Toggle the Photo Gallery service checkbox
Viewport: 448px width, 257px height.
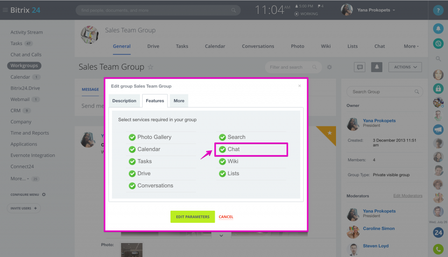[x=132, y=137]
